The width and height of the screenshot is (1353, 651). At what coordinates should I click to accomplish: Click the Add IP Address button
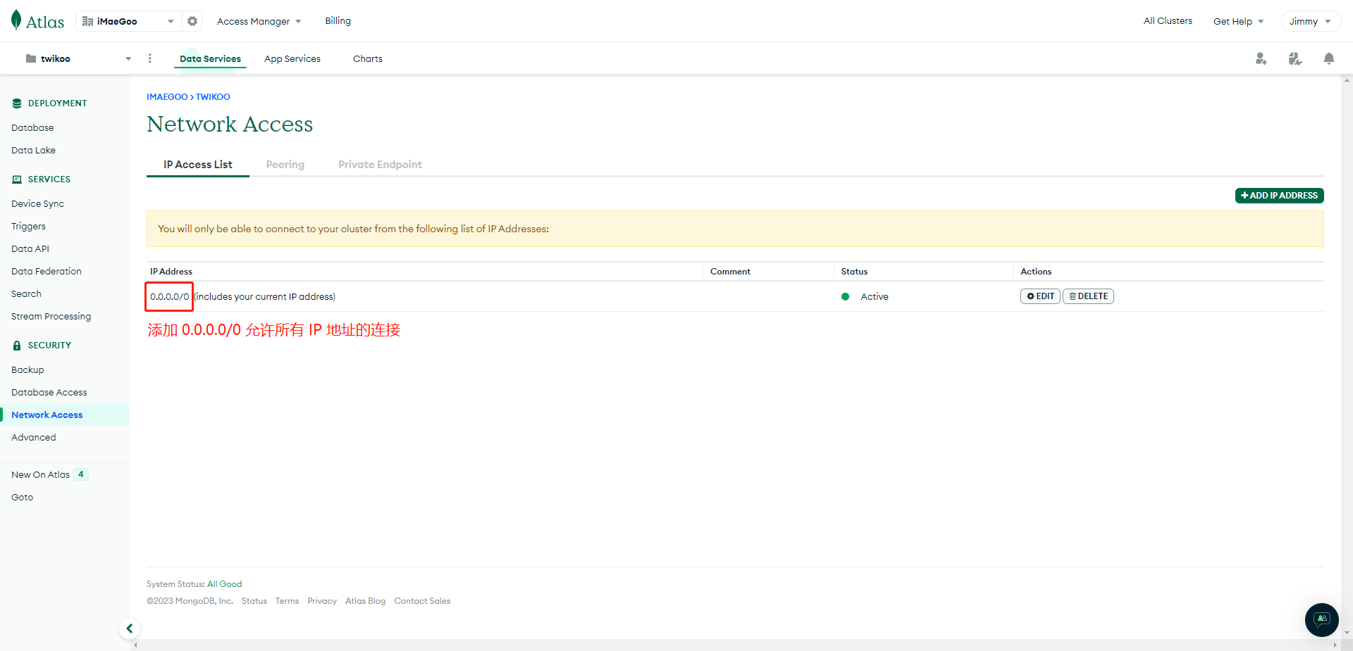[1279, 196]
